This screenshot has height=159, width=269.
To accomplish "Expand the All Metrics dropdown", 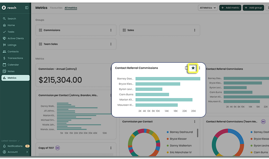I will coord(208,8).
